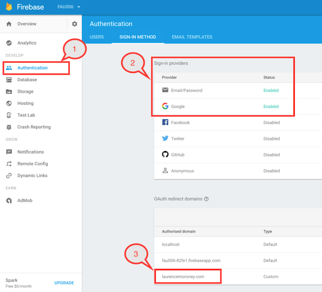Open the Anonymous provider row
Viewport: 322px width, 292px height.
pos(238,171)
